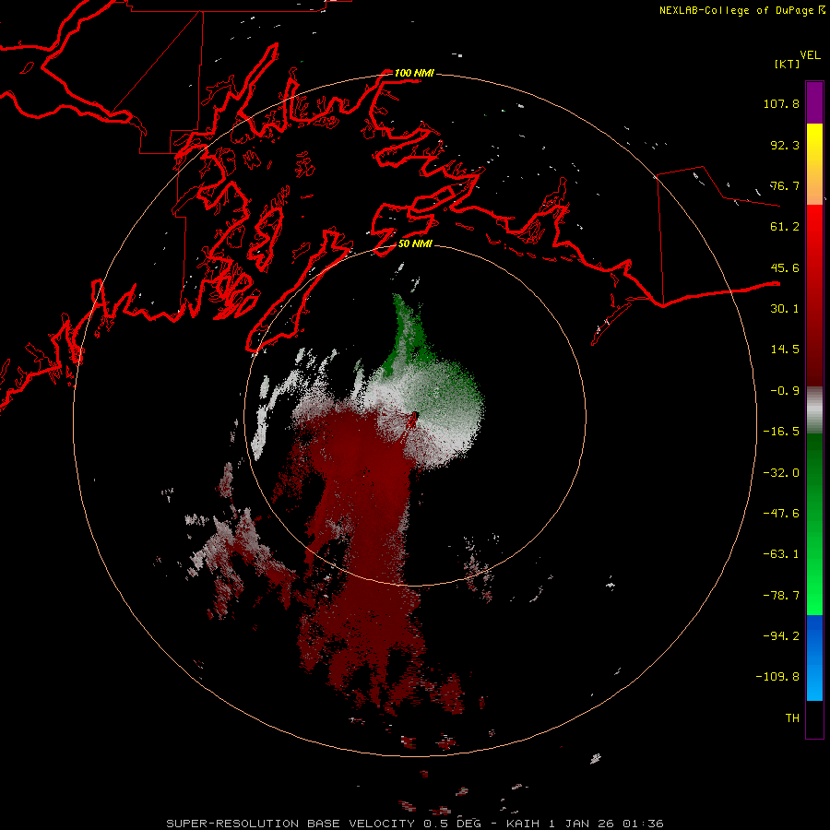Click the 100 NMI range ring label
The height and width of the screenshot is (830, 830).
[414, 73]
